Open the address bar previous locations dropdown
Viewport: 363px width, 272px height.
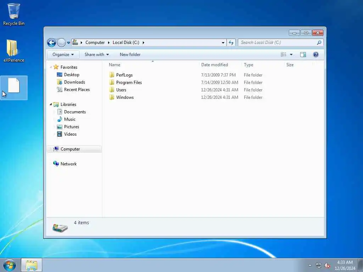click(223, 42)
